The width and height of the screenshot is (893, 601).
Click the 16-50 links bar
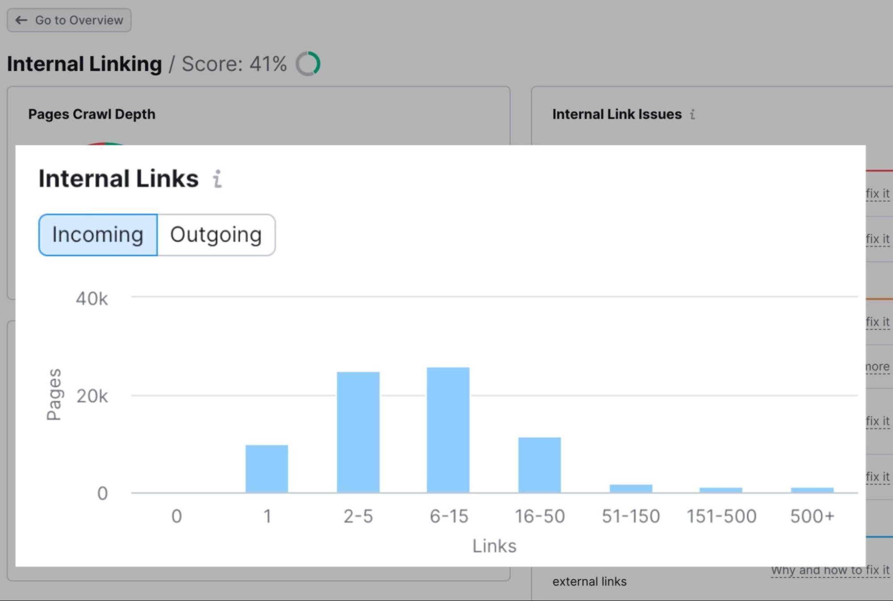(x=540, y=465)
